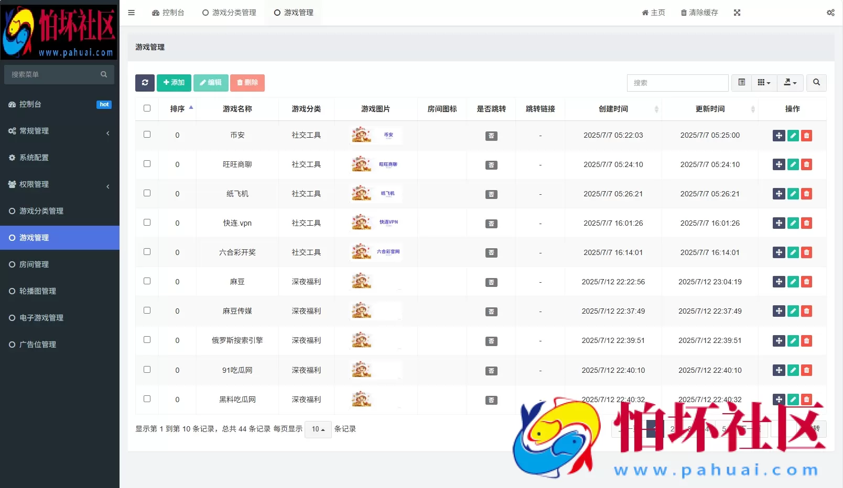
Task: Check the select-all checkbox in the table header
Action: [147, 108]
